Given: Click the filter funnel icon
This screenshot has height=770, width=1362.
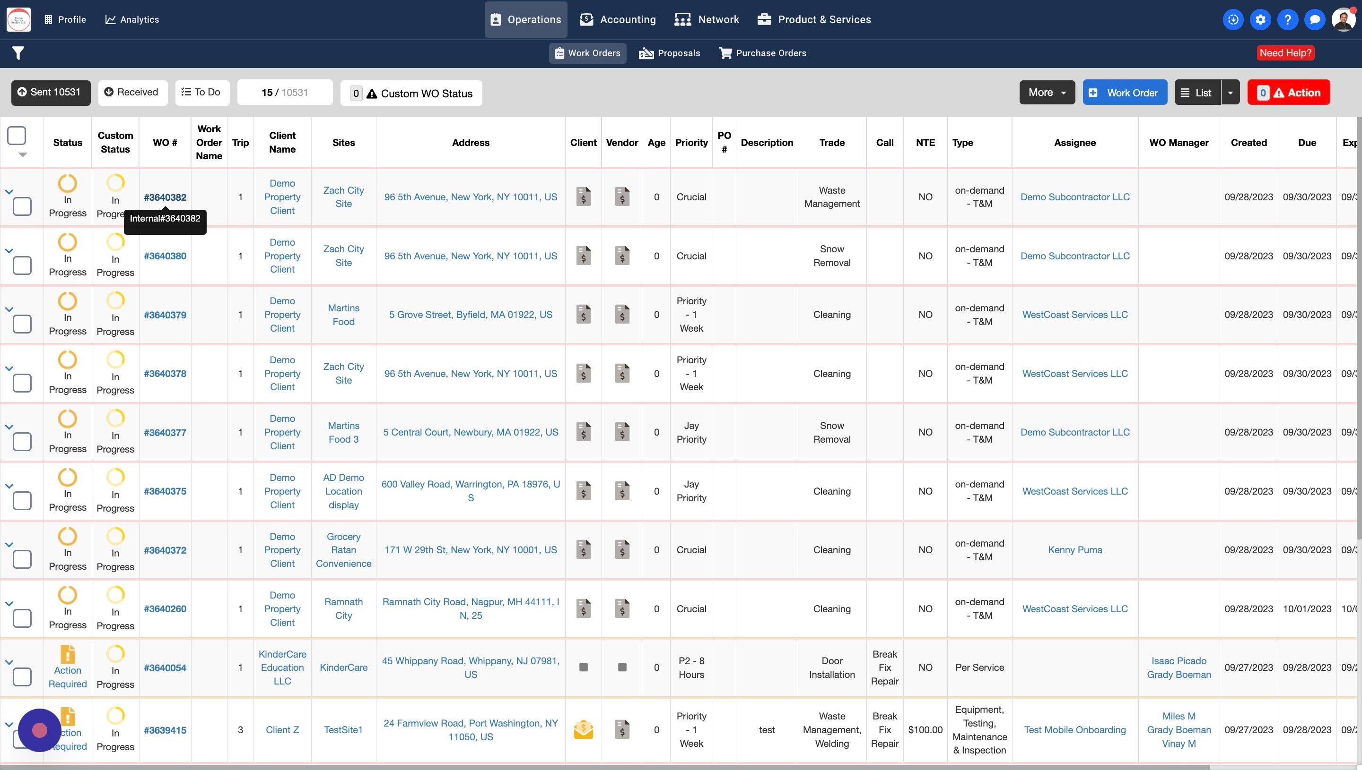Looking at the screenshot, I should pos(18,53).
